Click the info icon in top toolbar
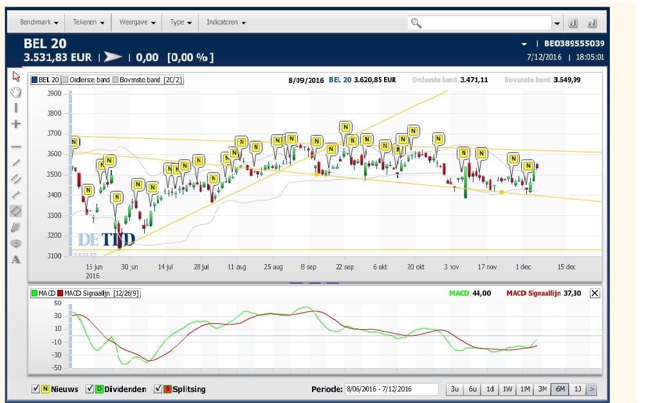 573,23
